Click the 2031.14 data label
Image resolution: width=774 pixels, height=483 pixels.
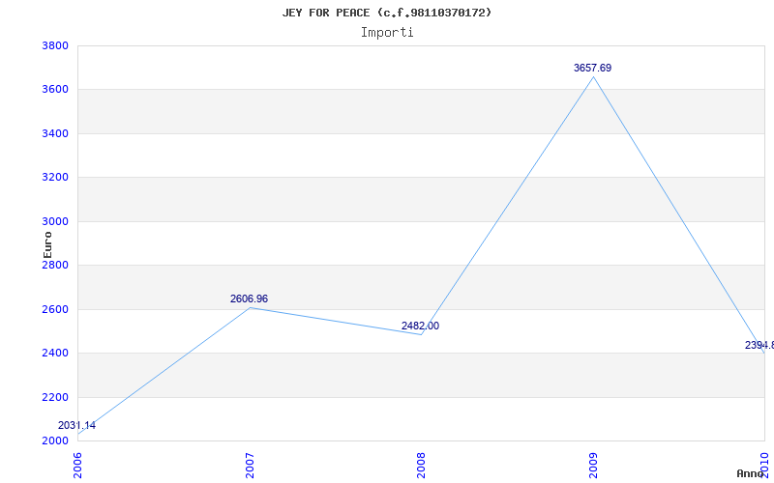coord(76,425)
